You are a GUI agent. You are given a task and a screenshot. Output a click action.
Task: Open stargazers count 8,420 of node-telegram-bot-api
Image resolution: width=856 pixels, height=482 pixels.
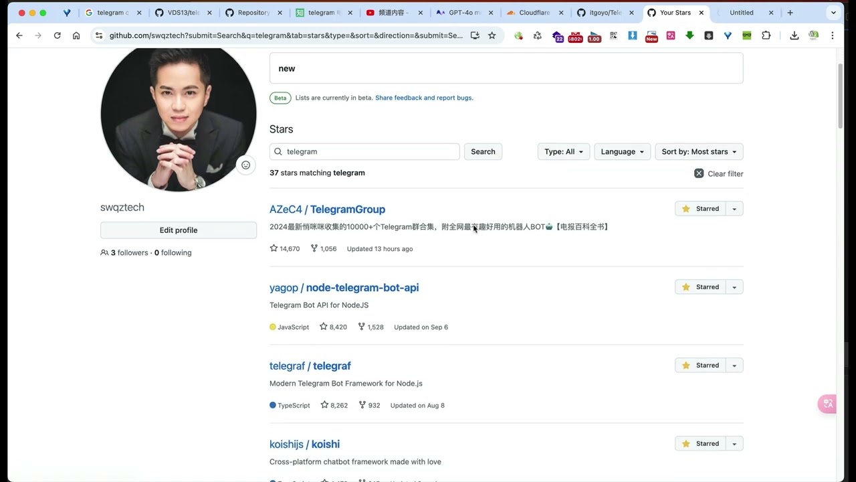coord(333,327)
